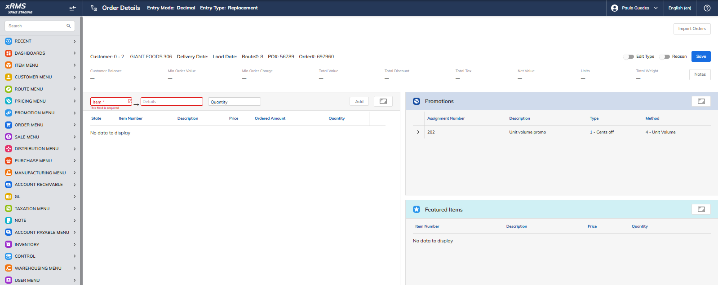Screen dimensions: 718x285
Task: Click the Pricing Menu tag icon
Action: click(x=9, y=101)
